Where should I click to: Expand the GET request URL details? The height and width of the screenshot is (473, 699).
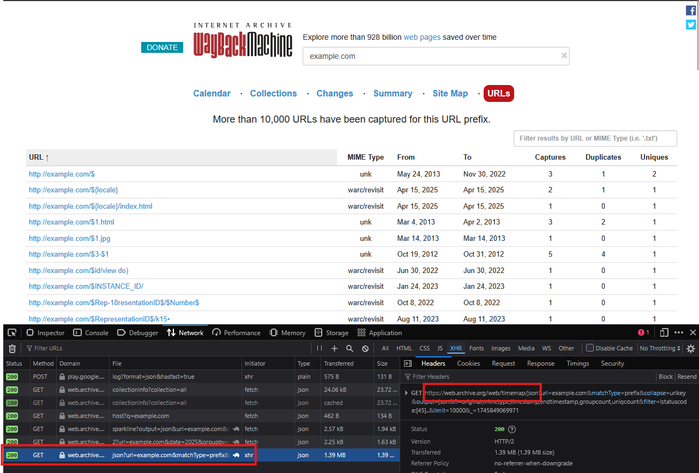pos(405,393)
